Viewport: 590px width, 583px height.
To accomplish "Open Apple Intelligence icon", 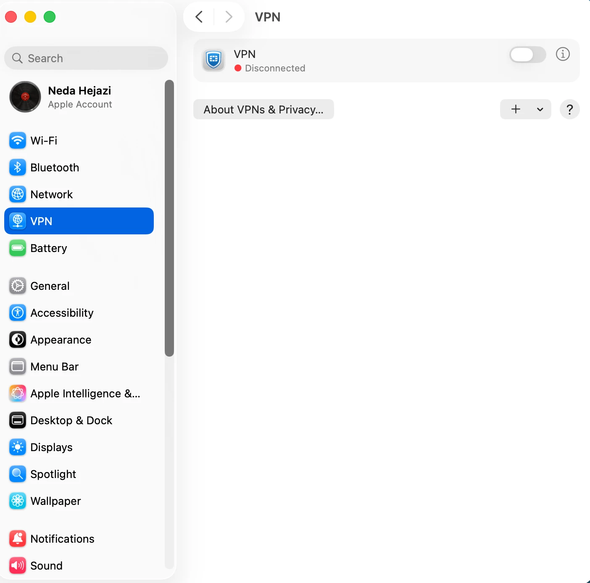I will (18, 394).
